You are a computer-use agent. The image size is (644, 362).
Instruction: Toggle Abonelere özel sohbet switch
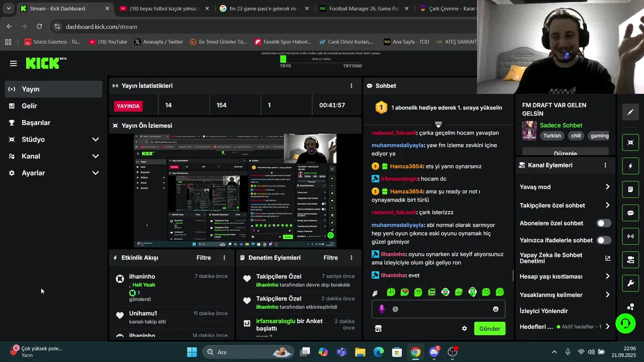click(x=604, y=223)
